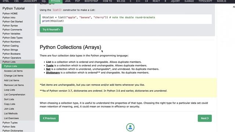This screenshot has height=132, width=235.
Task: Open Python Sets in sidebar
Action: (x=9, y=127)
